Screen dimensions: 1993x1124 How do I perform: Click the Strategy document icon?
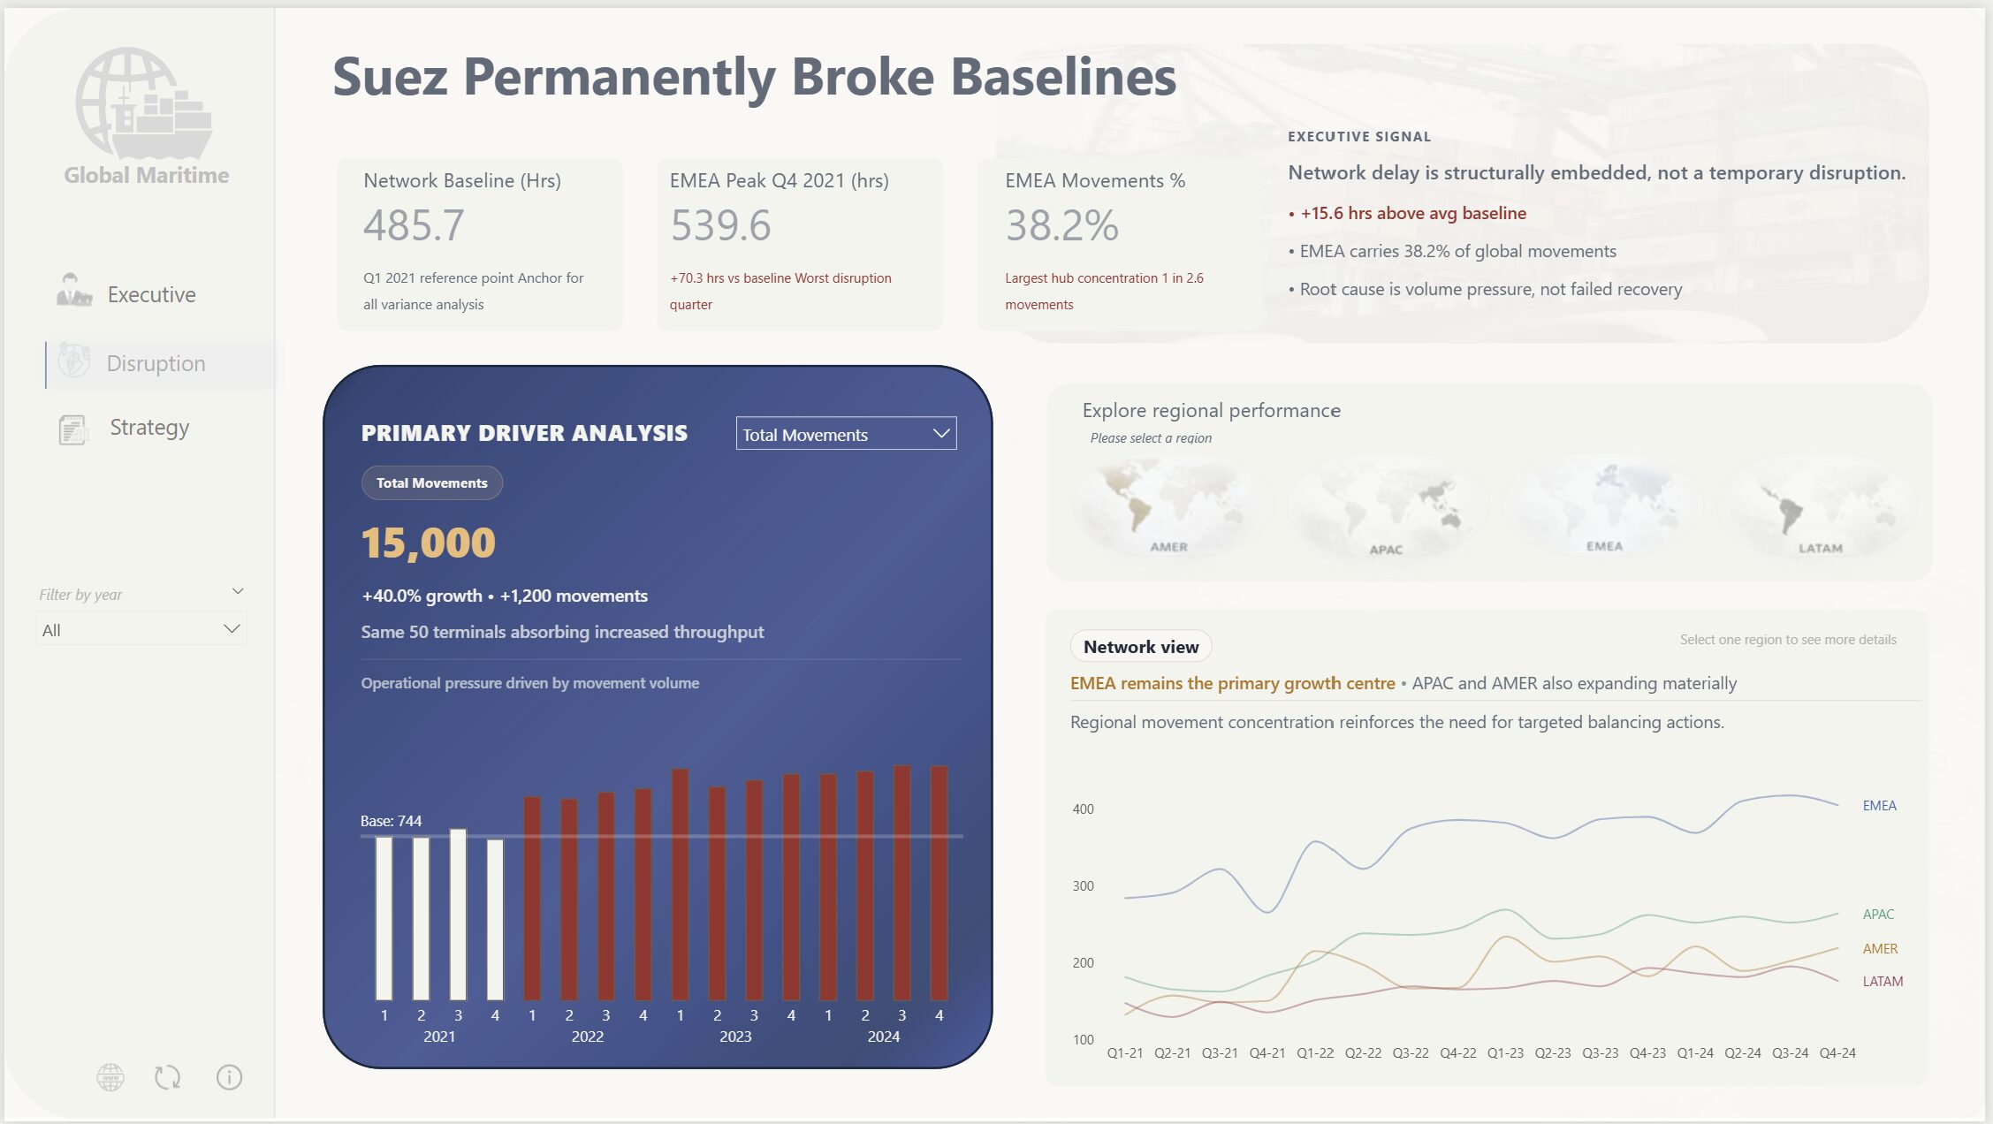point(73,429)
